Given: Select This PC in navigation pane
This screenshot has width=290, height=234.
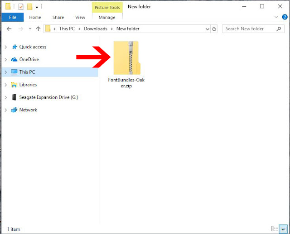Looking at the screenshot, I should click(x=27, y=72).
